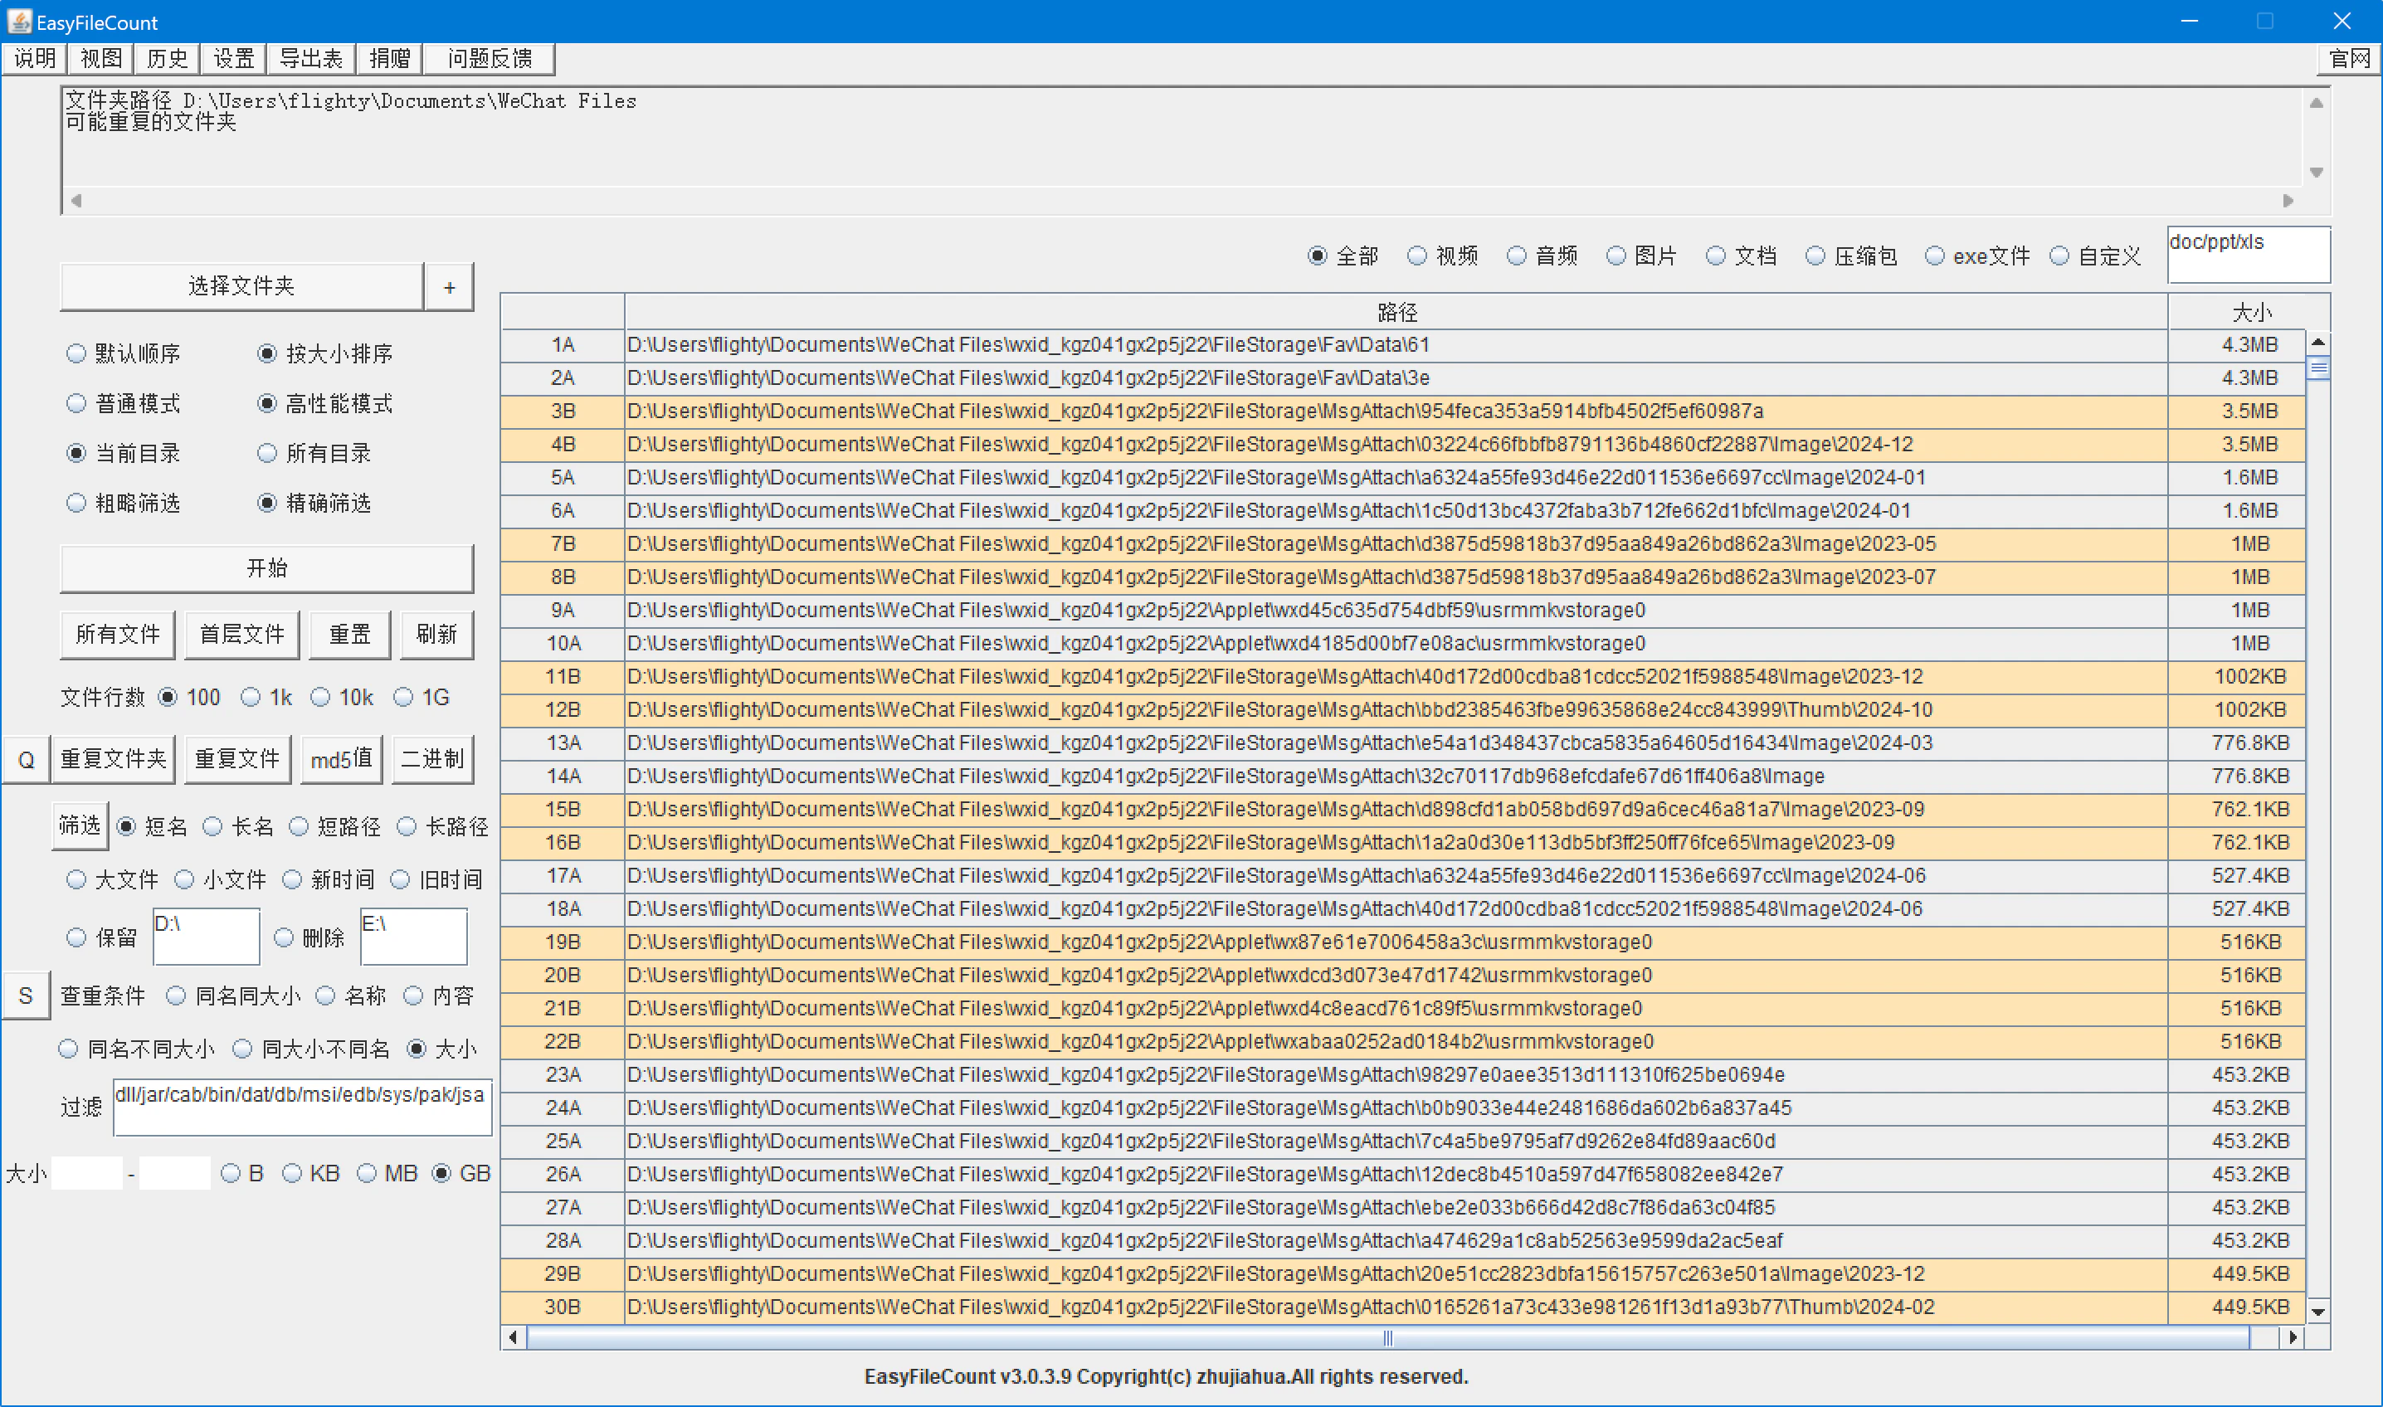This screenshot has height=1407, width=2383.
Task: Select table row 1A Fav\Data\61
Action: point(1402,345)
